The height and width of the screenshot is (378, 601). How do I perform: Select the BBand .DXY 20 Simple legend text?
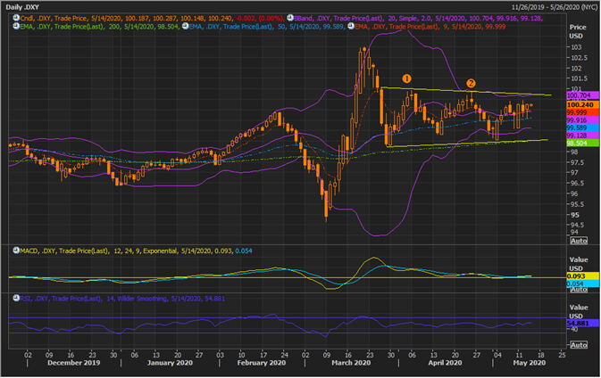[x=418, y=18]
